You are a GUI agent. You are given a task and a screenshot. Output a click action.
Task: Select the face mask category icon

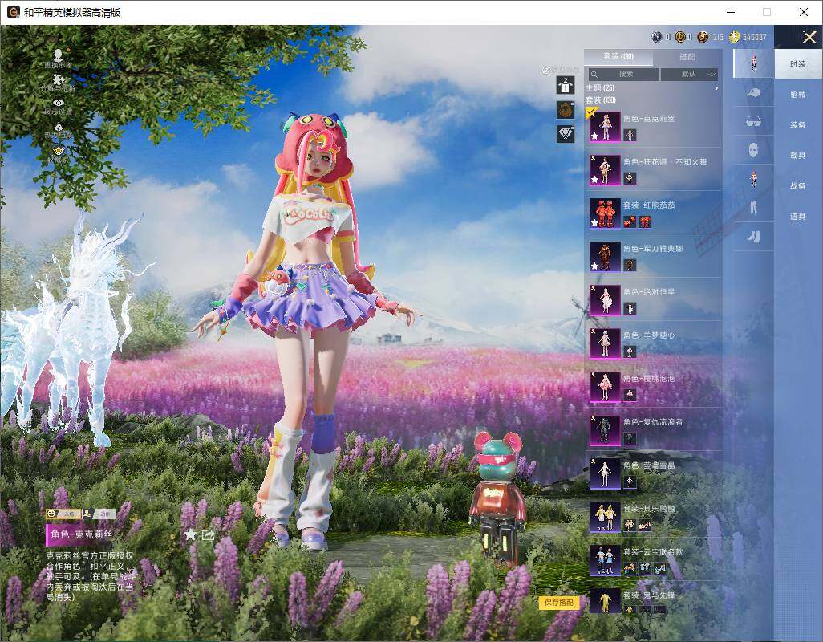click(753, 150)
